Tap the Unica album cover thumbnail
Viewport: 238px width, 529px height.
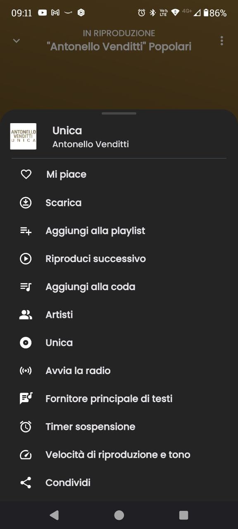coord(23,136)
